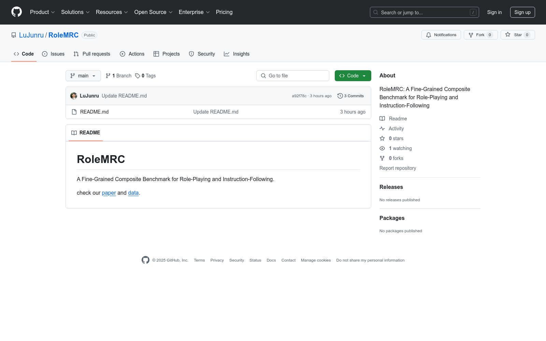Open the data link in README
The image size is (546, 341).
click(133, 193)
